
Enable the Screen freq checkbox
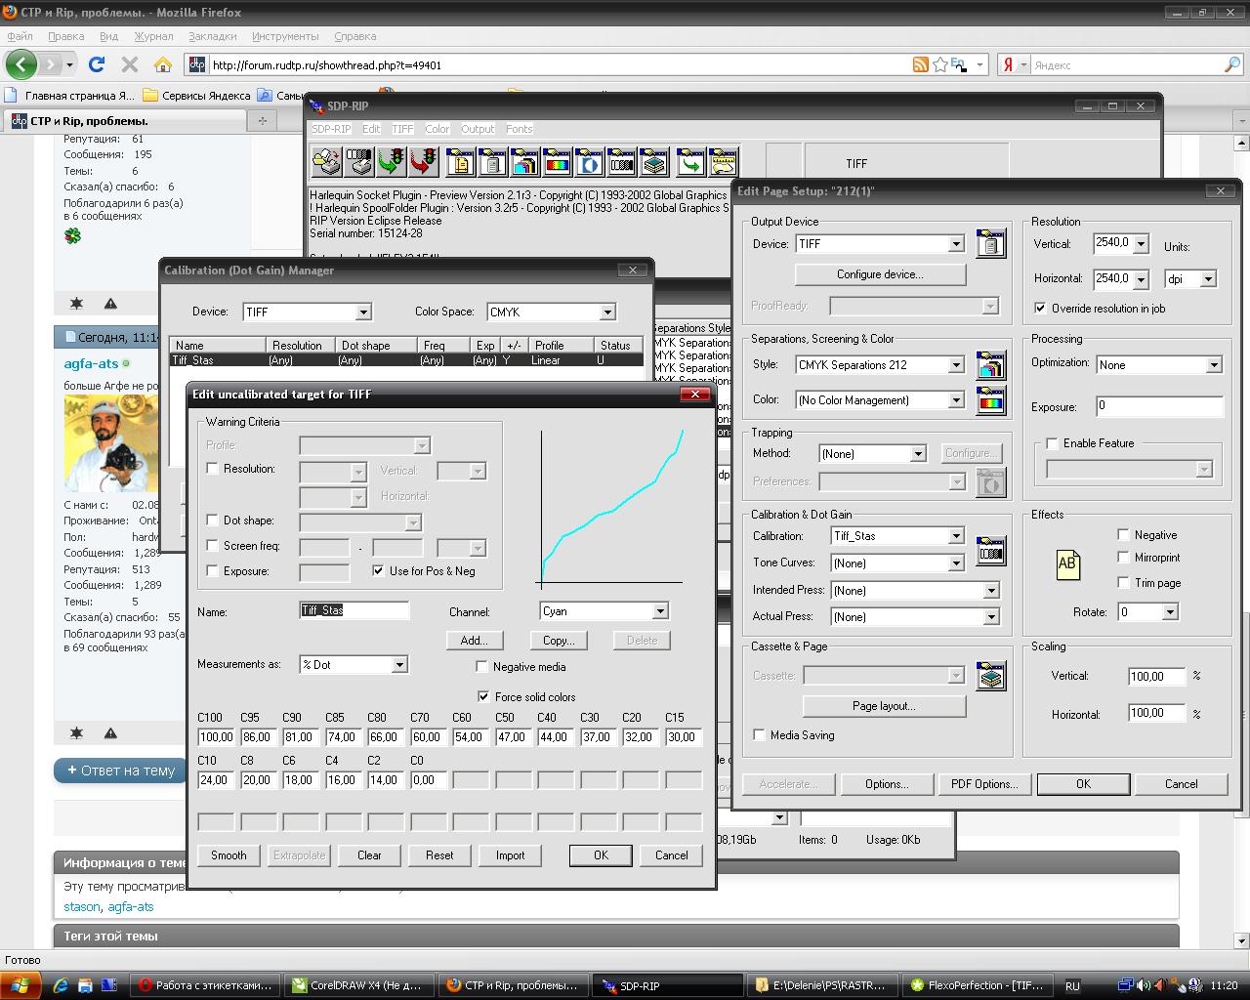[212, 546]
